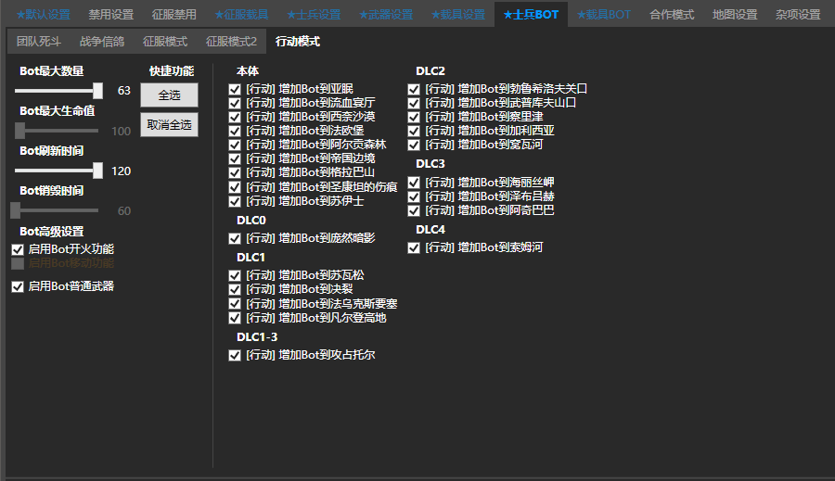Go to the 地图设置 tab

point(735,15)
